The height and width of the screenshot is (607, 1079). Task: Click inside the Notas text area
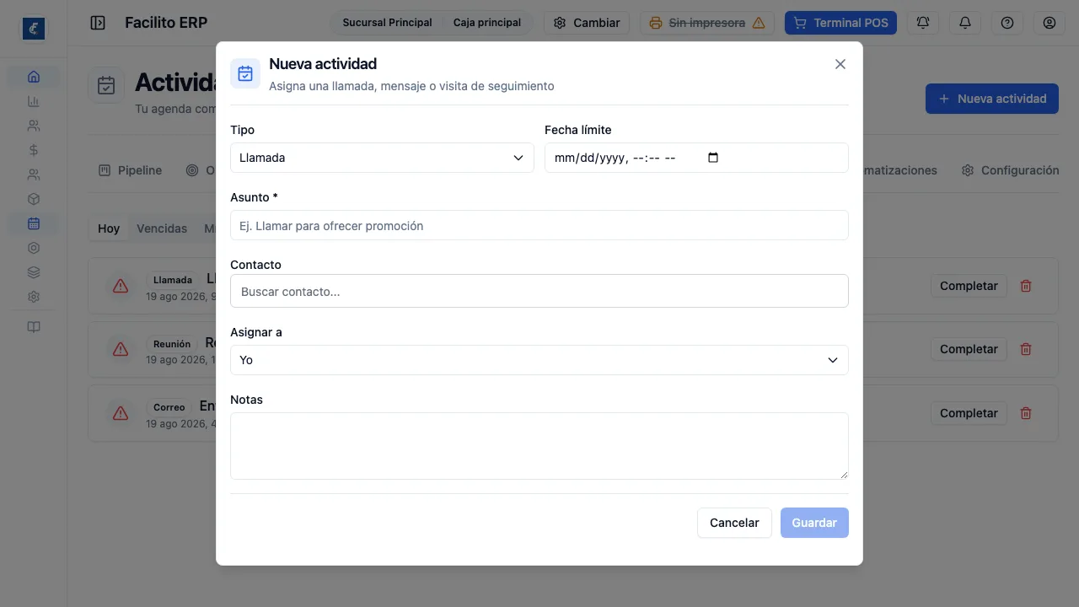[539, 446]
